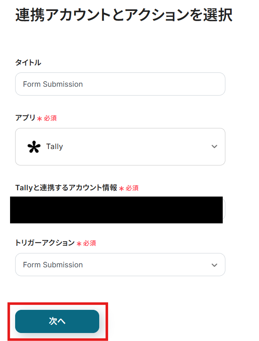Viewport: 259px width, 341px height.
Task: Click the red asterisk beside トリガーアクション
Action: pos(79,244)
